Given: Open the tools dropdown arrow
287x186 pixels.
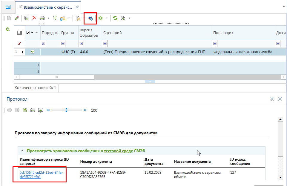Looking at the screenshot, I should tap(129, 18).
